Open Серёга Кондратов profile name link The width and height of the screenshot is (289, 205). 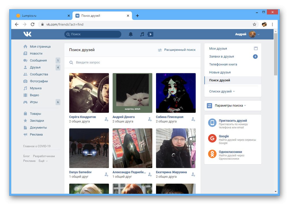(x=82, y=117)
